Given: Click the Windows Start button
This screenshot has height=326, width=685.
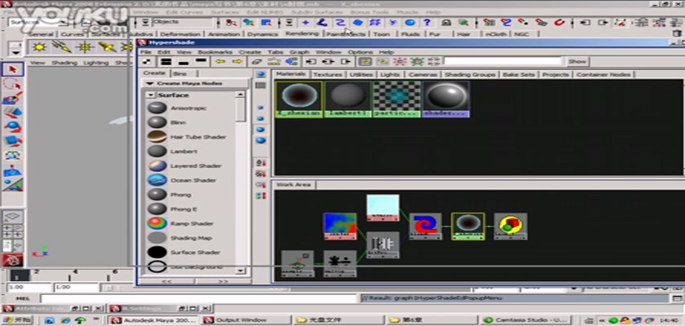Looking at the screenshot, I should (17, 320).
